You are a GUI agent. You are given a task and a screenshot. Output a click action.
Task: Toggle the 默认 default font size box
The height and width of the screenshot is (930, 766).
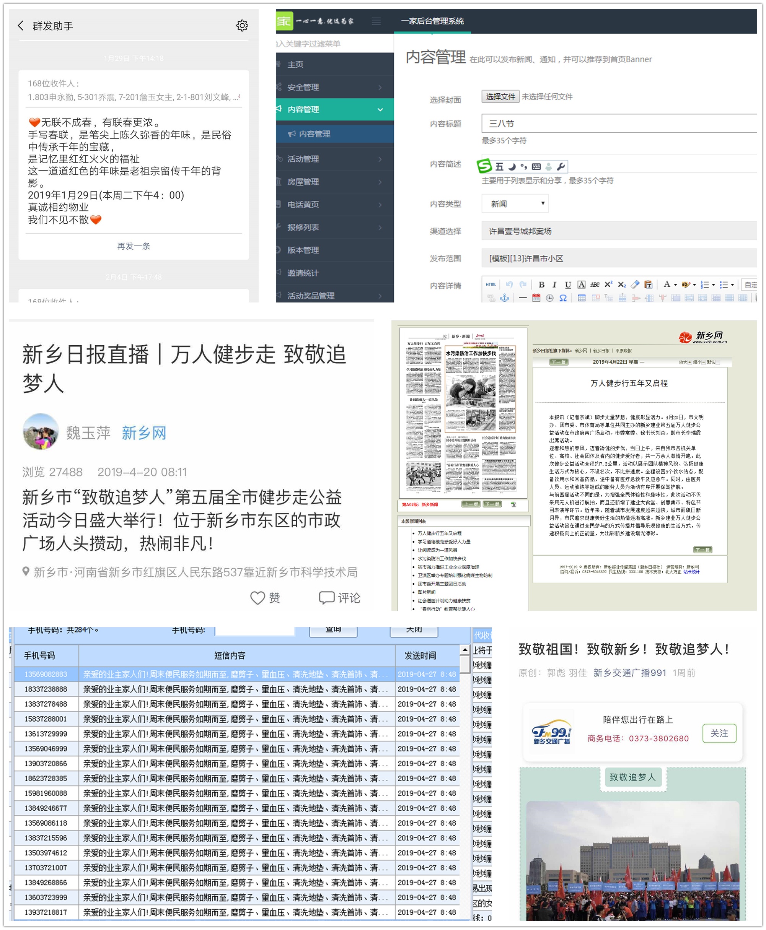click(x=717, y=362)
